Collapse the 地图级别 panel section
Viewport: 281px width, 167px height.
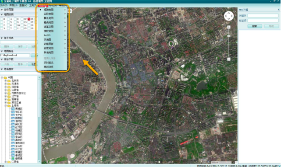click(2, 14)
